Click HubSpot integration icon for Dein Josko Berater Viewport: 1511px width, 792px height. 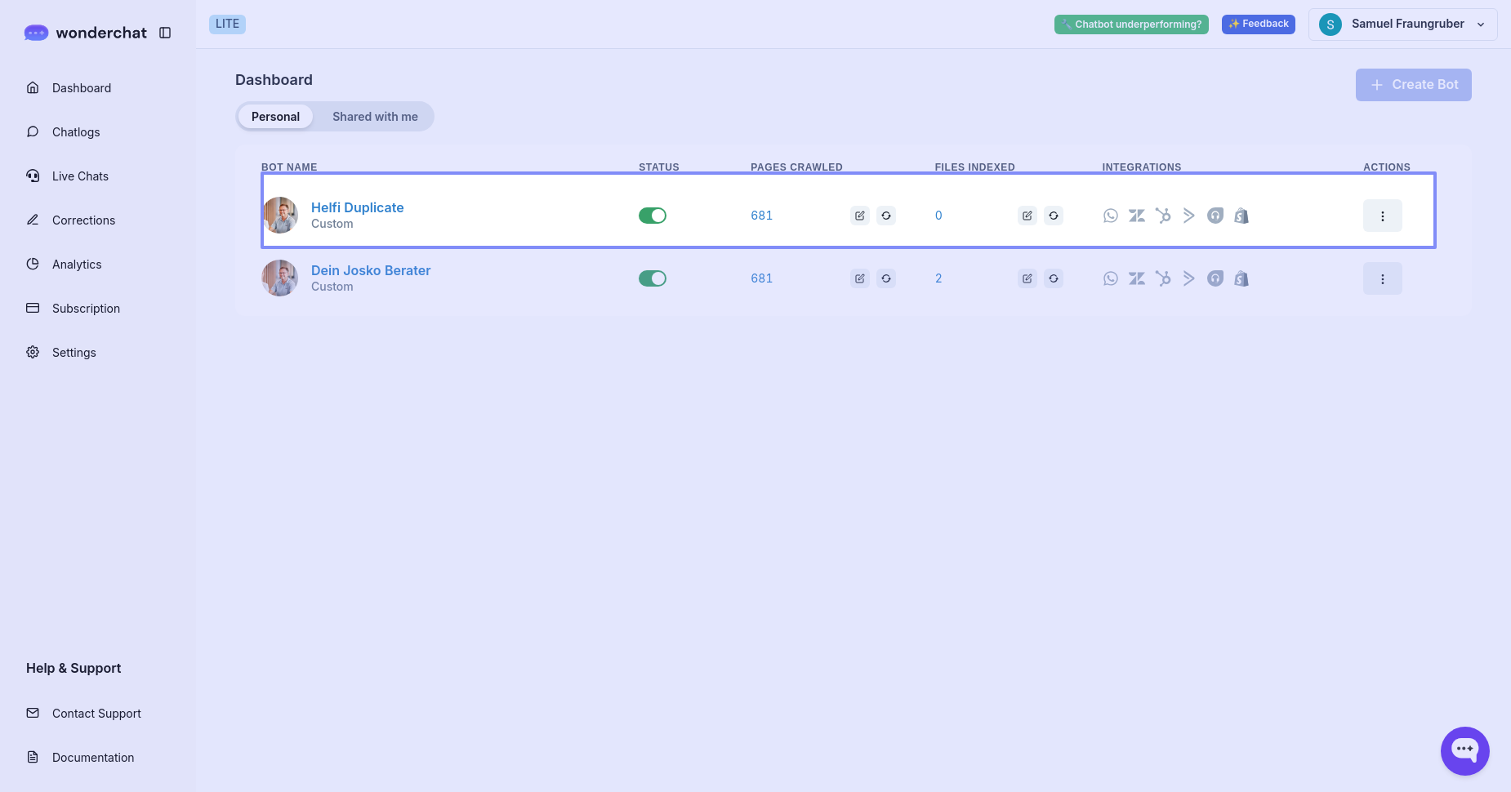[1162, 278]
